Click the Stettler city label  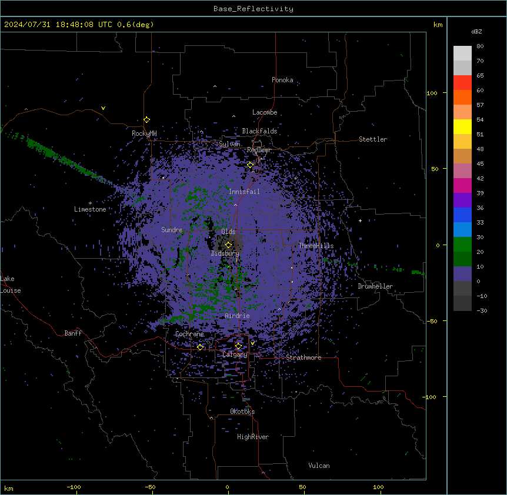click(373, 139)
